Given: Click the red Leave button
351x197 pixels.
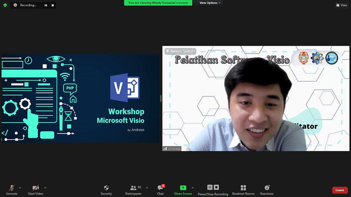Looking at the screenshot, I should [340, 190].
